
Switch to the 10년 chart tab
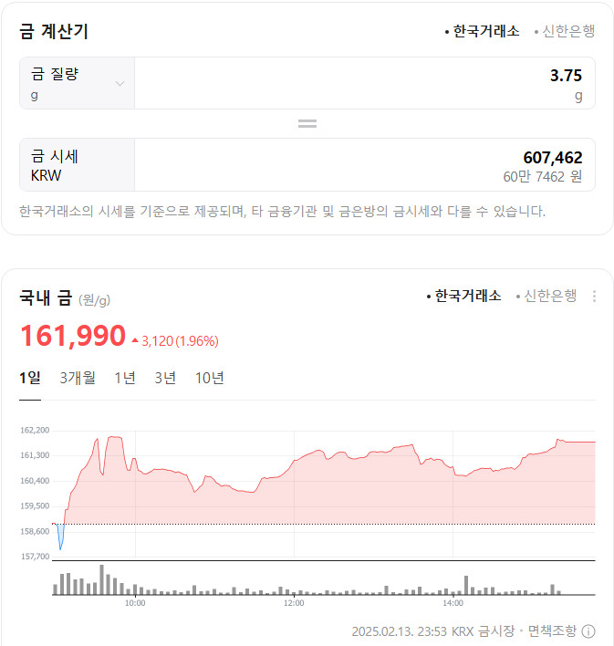coord(209,378)
